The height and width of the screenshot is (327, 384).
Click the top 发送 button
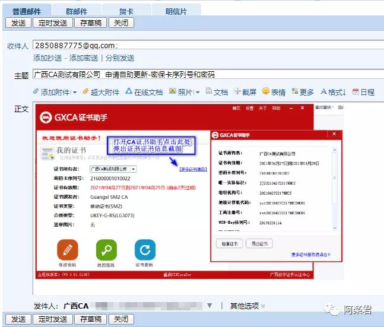click(x=18, y=23)
